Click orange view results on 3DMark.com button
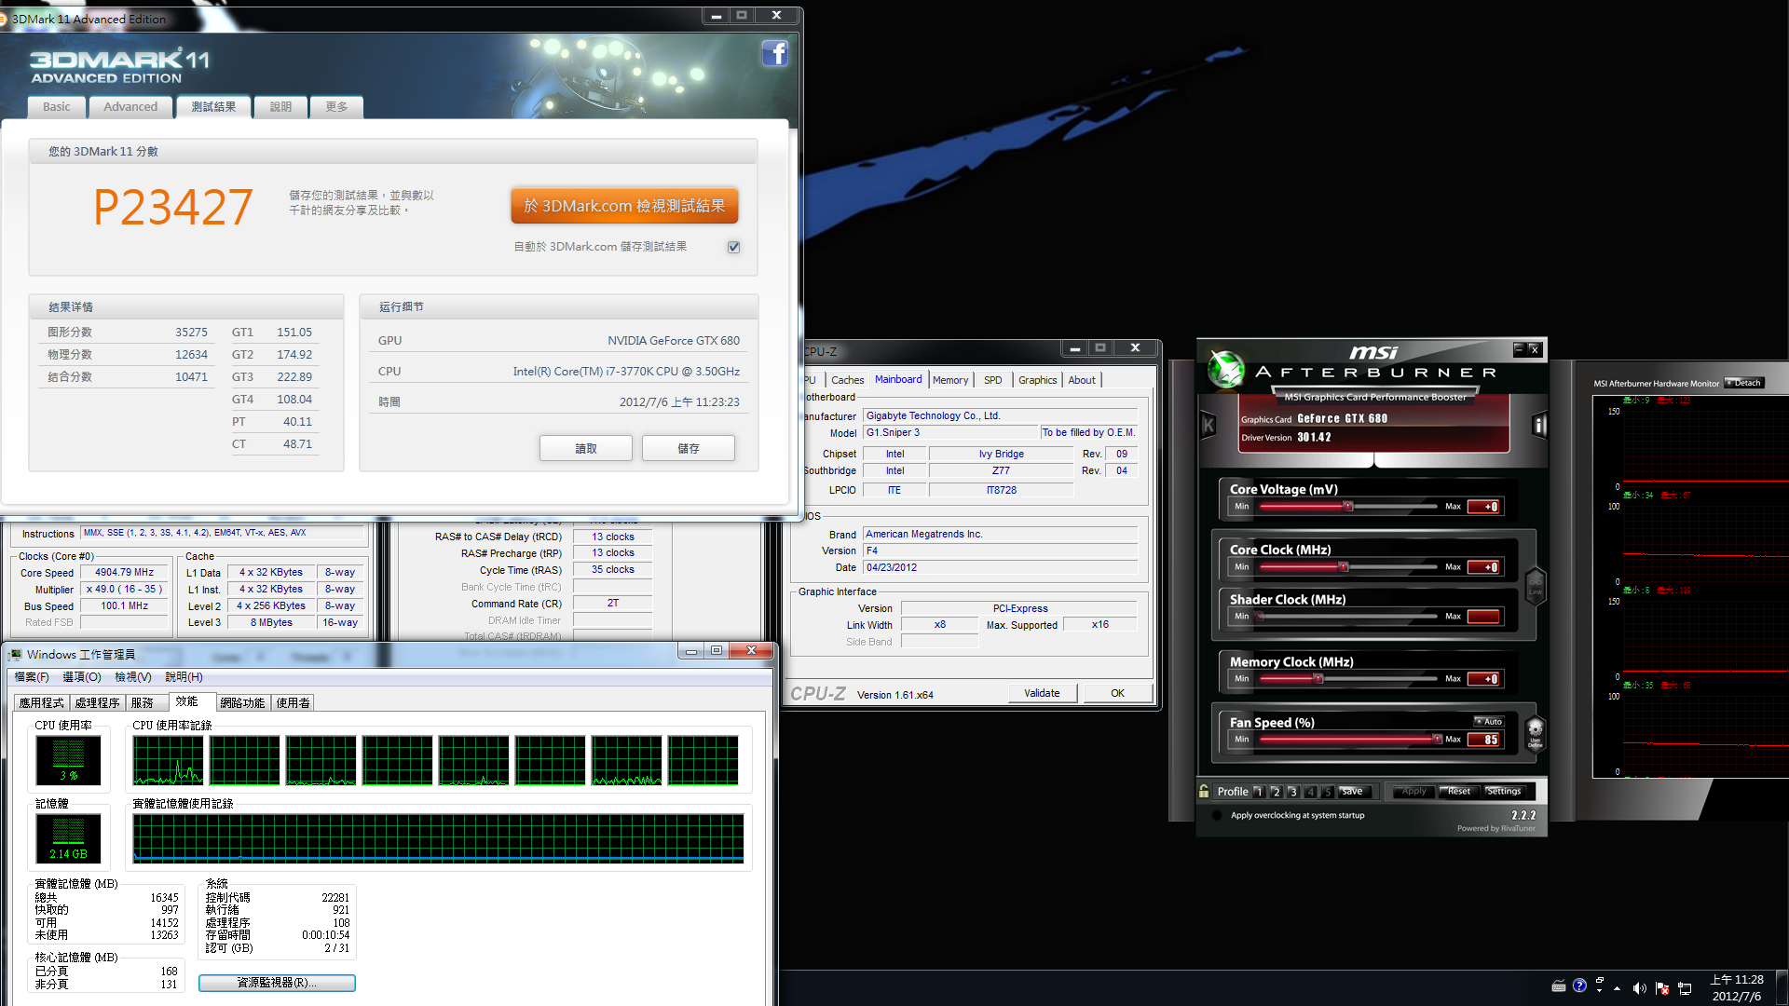 tap(624, 206)
